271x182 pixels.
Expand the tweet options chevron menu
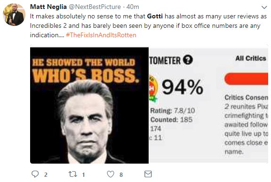264,7
